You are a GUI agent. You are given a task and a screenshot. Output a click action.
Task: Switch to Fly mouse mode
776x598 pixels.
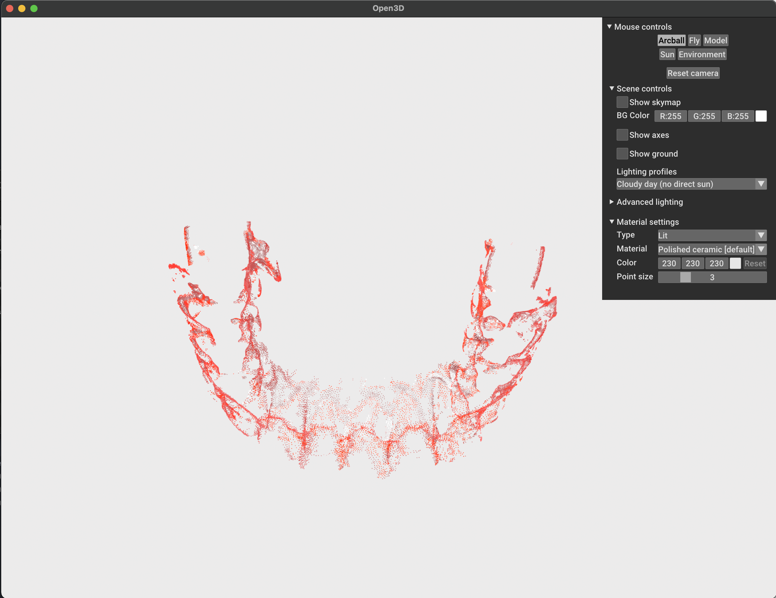point(694,41)
